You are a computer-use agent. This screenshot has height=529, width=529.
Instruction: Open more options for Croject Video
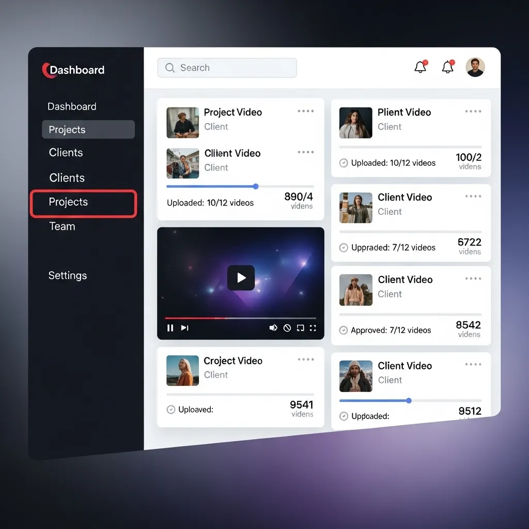pyautogui.click(x=306, y=360)
